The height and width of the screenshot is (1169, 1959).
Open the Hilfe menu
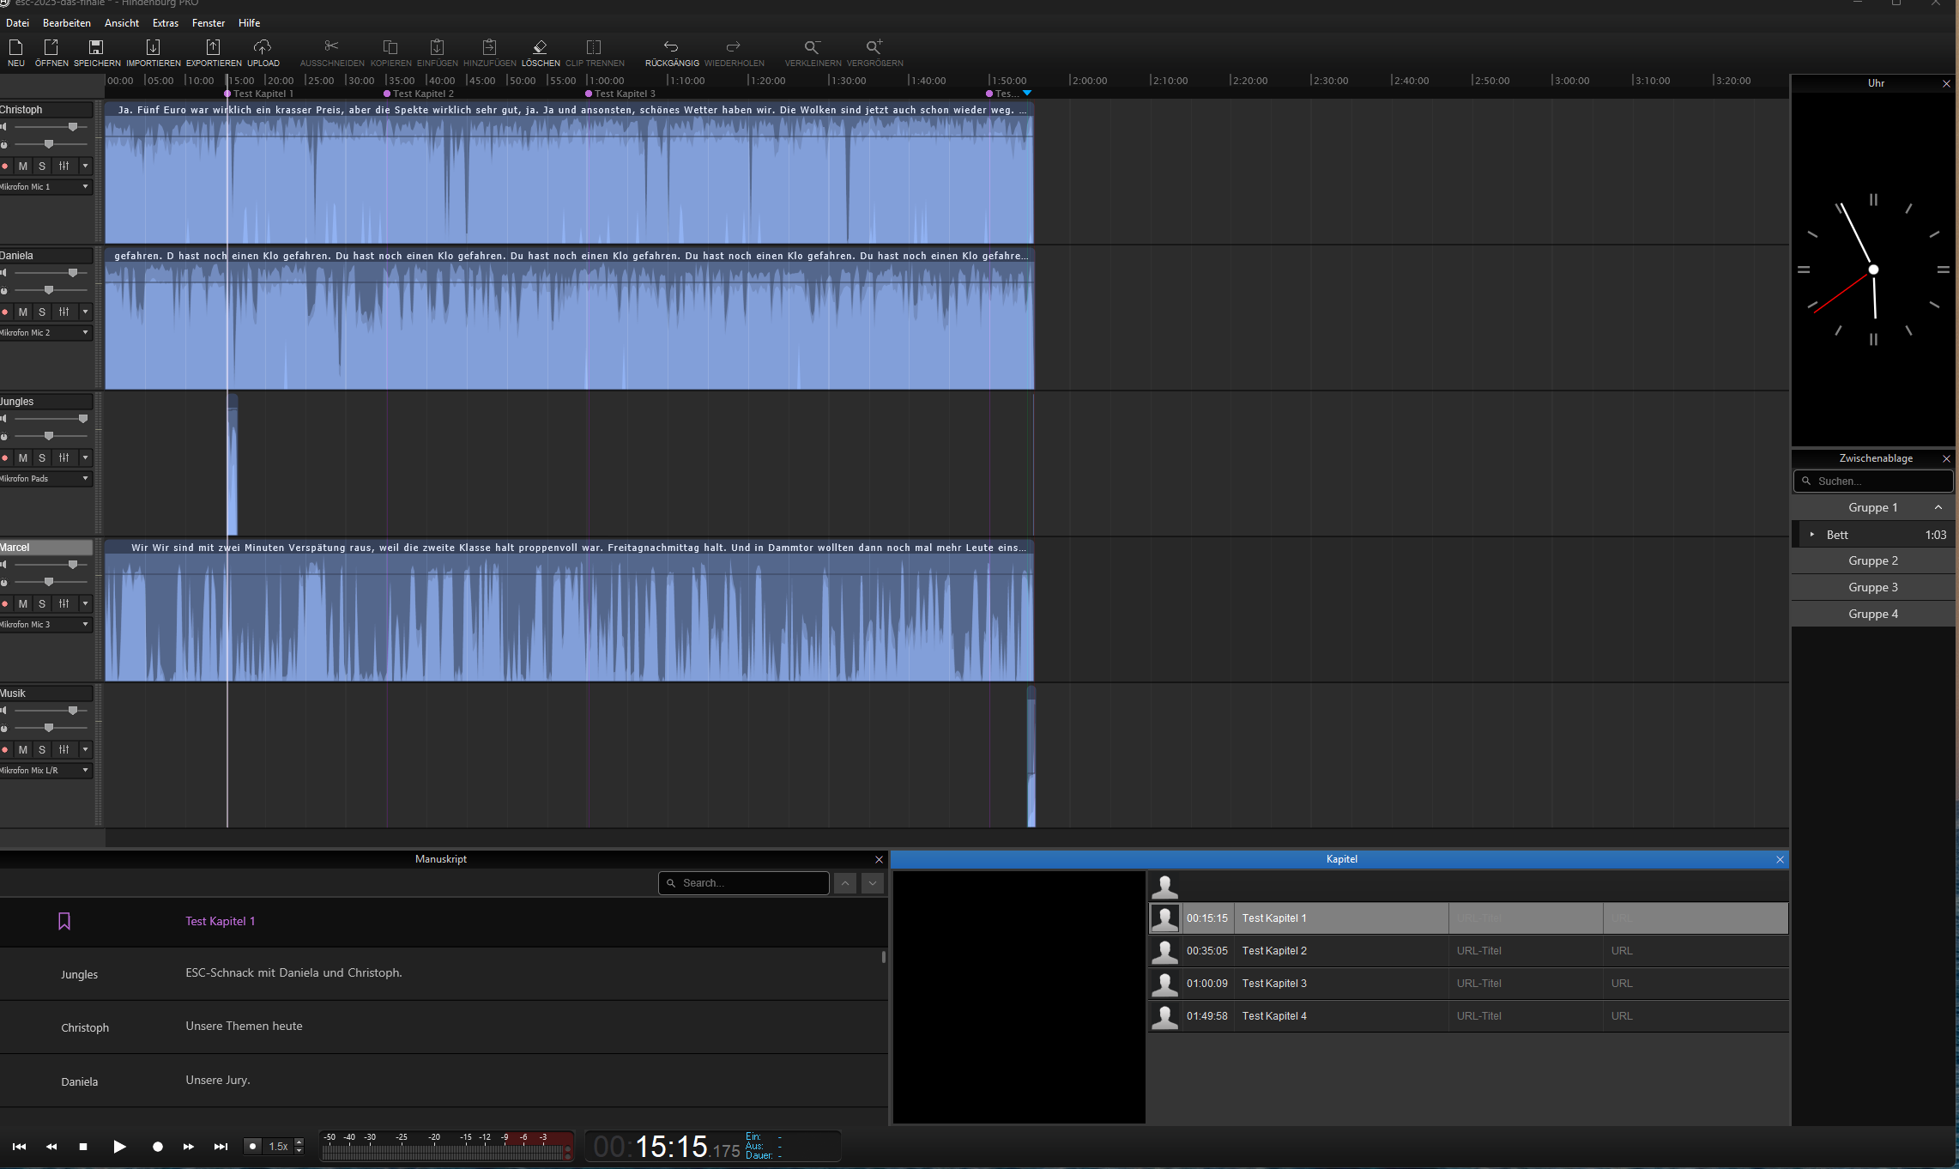249,23
